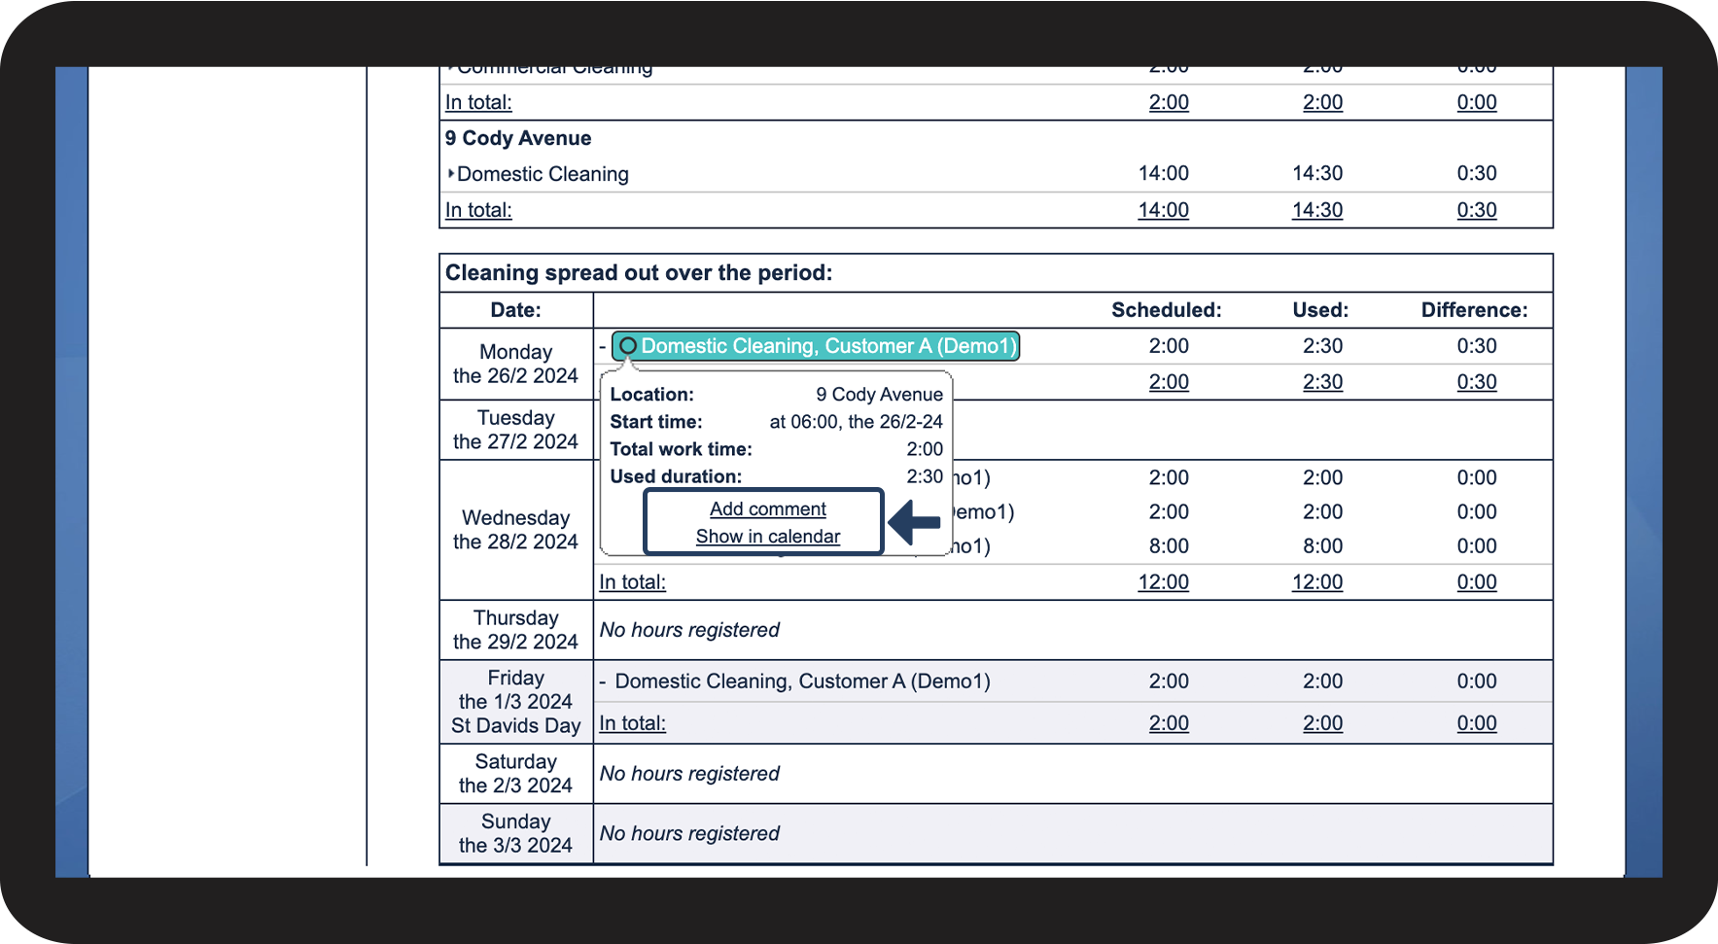This screenshot has height=944, width=1718.
Task: Click Wednesday's In total link
Action: [x=632, y=582]
